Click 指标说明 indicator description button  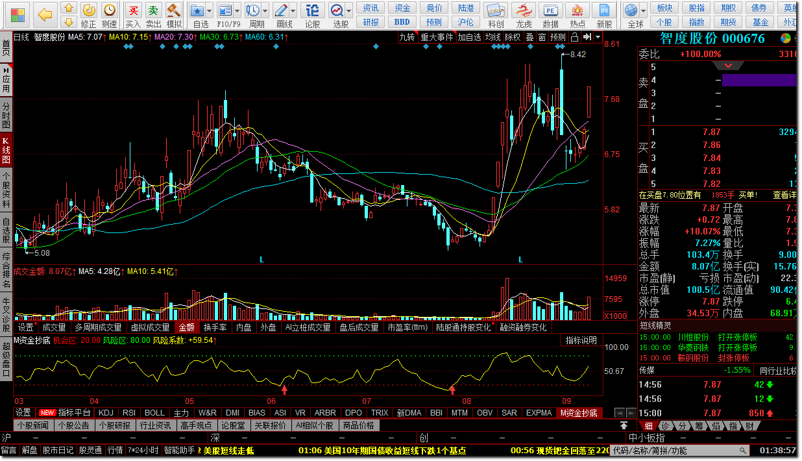[581, 340]
